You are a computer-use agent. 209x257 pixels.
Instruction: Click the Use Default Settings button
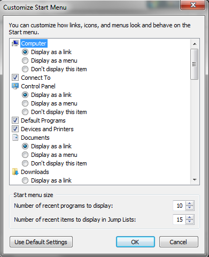(x=41, y=242)
